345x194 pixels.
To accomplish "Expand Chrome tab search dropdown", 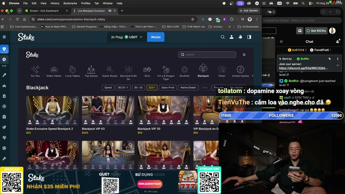I will pyautogui.click(x=19, y=11).
